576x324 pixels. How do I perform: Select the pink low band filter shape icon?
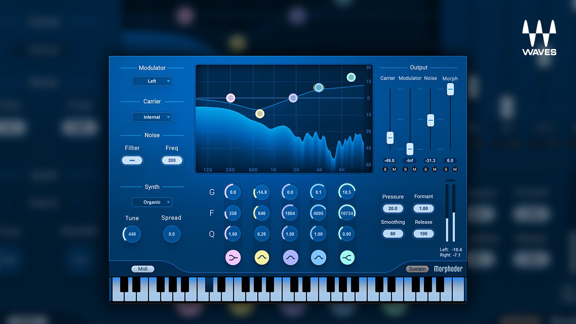pyautogui.click(x=233, y=257)
